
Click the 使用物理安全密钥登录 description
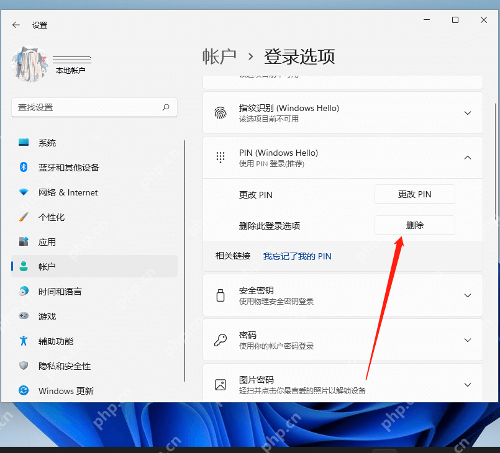[x=276, y=302]
